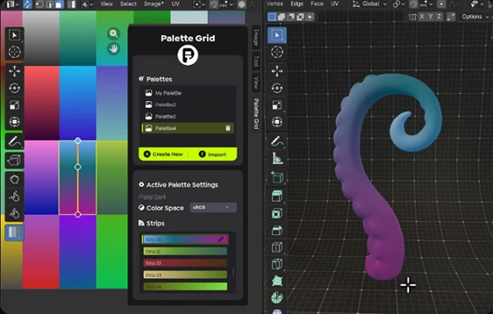
Task: Open the pivot link dropdown in 3D viewport
Action: [x=400, y=4]
